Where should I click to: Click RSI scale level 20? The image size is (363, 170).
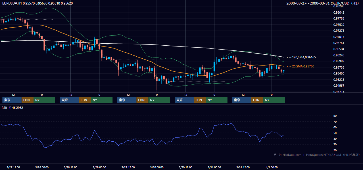[335, 150]
